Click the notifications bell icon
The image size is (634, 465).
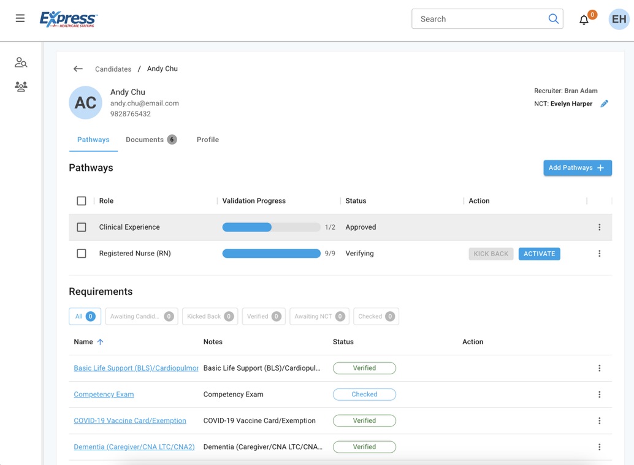[584, 20]
